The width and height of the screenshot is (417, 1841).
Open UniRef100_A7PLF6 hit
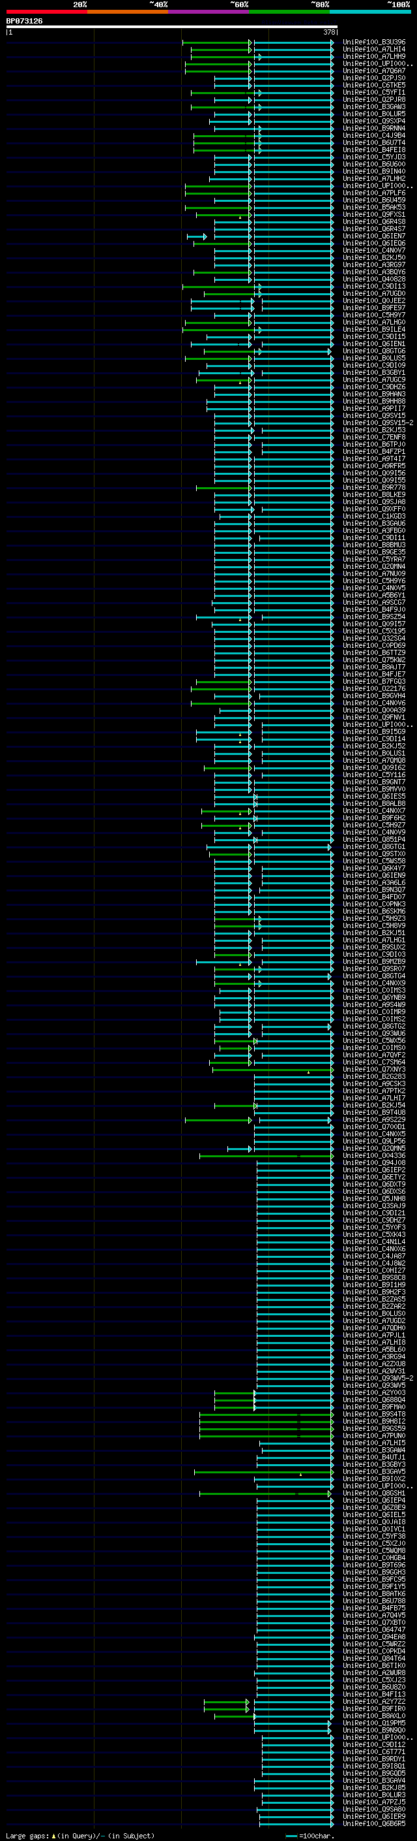[374, 193]
